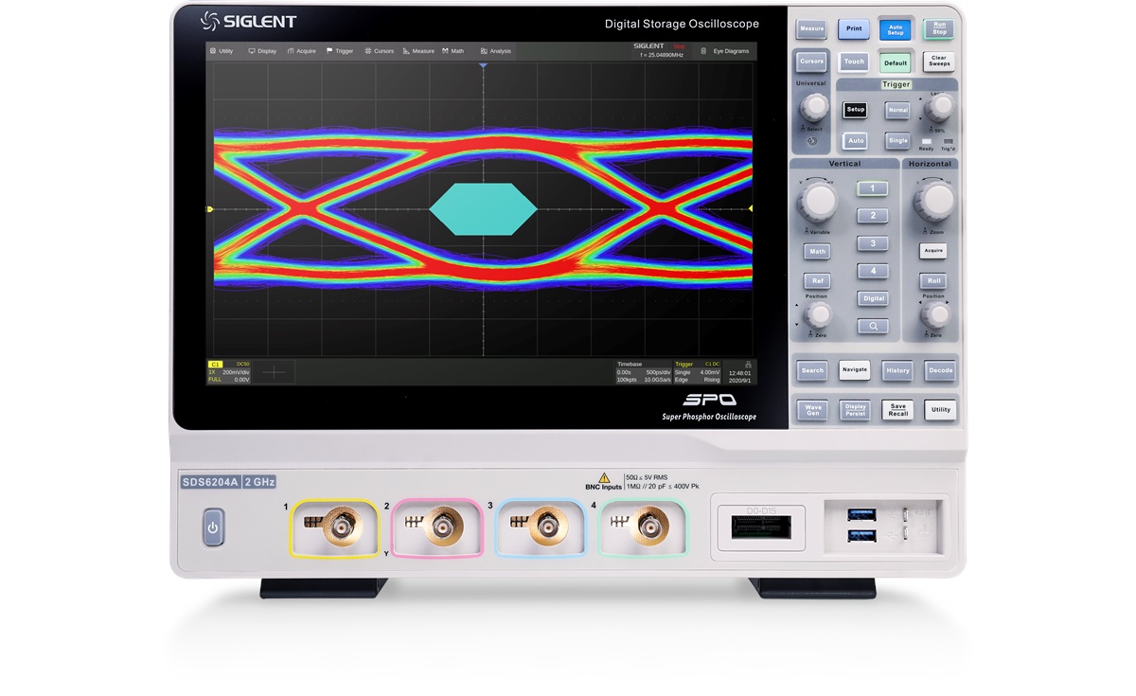Click the channel 1 BNC input connector

point(337,525)
